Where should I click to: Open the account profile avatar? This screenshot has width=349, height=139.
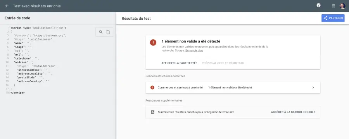[x=342, y=6]
